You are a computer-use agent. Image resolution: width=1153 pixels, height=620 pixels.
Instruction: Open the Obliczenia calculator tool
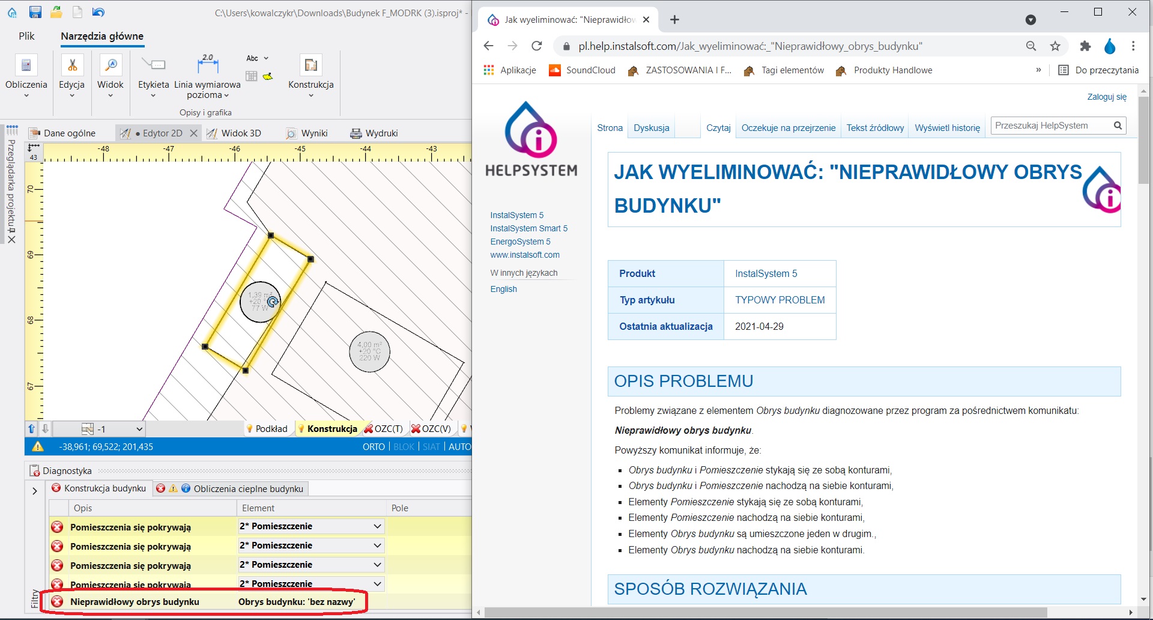click(26, 65)
